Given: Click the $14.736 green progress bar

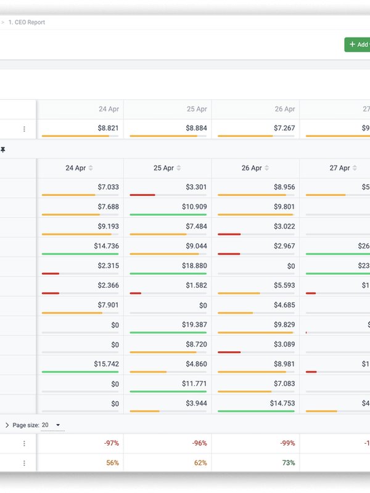Looking at the screenshot, I should 80,254.
